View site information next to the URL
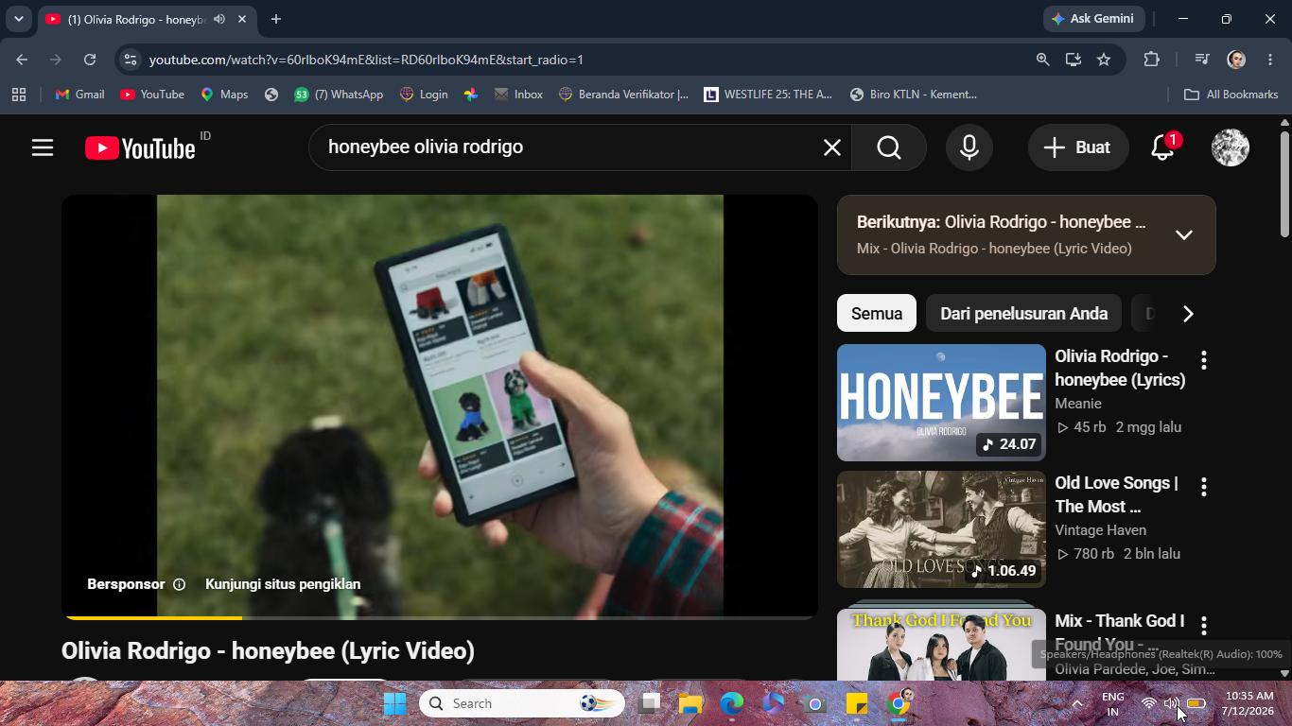Viewport: 1292px width, 726px height. click(131, 60)
